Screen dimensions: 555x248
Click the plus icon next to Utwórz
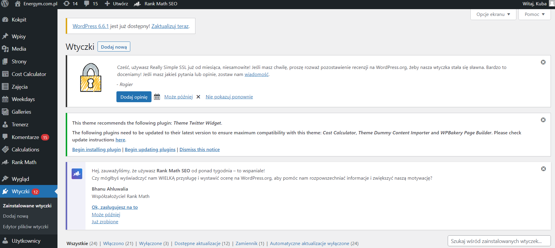107,4
